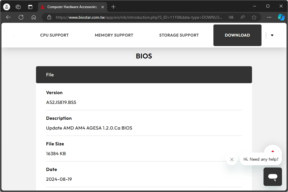Viewport: 288px width, 192px height.
Task: Click the 'Hi. Need any help?' bubble
Action: [x=261, y=159]
